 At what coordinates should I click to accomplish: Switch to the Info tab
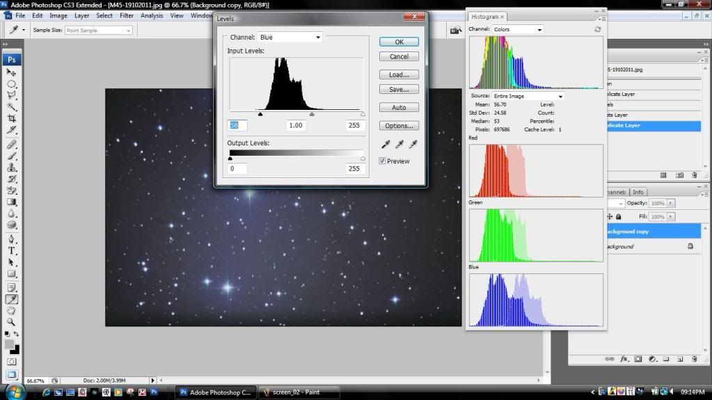pos(638,192)
